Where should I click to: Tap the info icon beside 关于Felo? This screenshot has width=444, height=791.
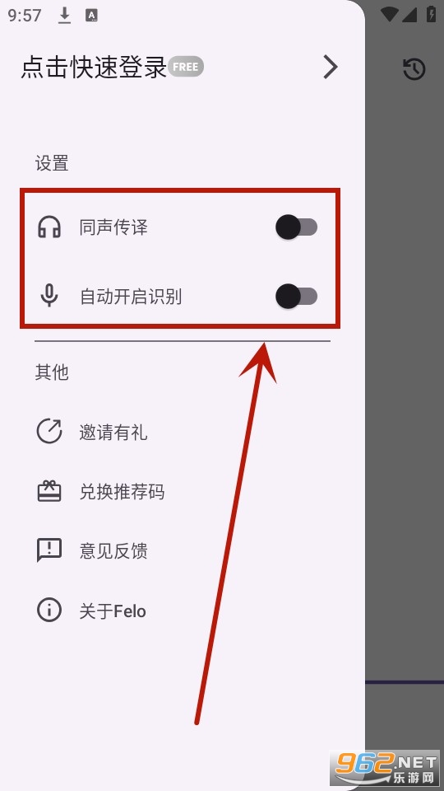pyautogui.click(x=49, y=610)
